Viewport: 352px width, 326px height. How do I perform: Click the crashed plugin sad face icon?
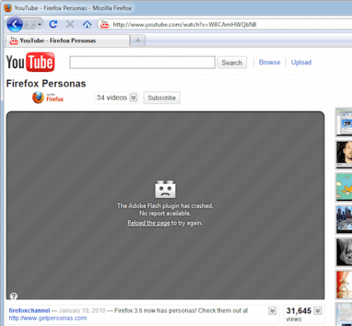coord(165,189)
